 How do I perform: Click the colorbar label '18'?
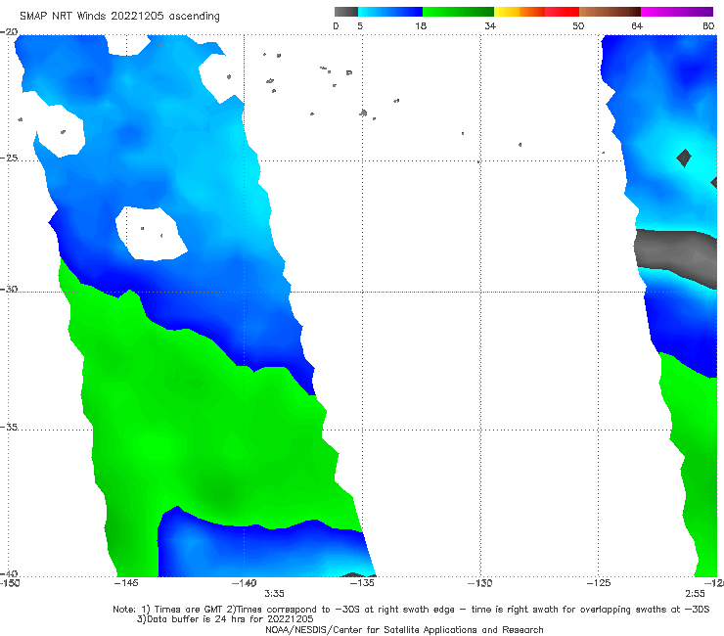pos(421,25)
